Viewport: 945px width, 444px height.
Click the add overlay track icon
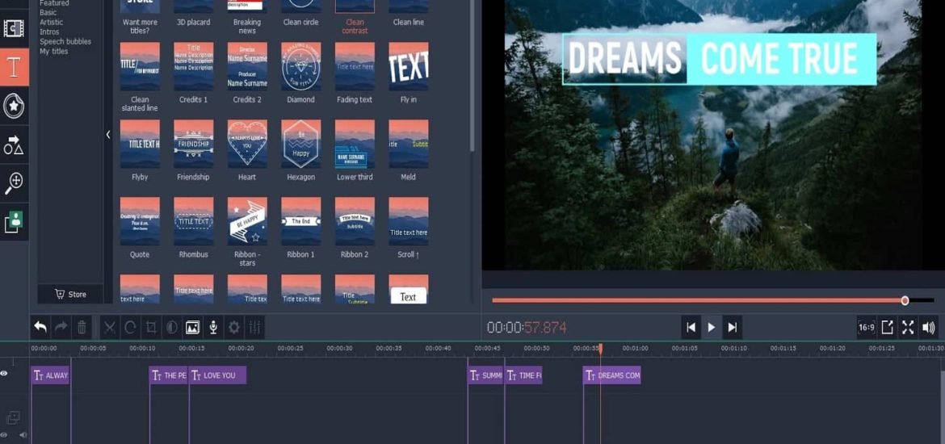(x=13, y=417)
